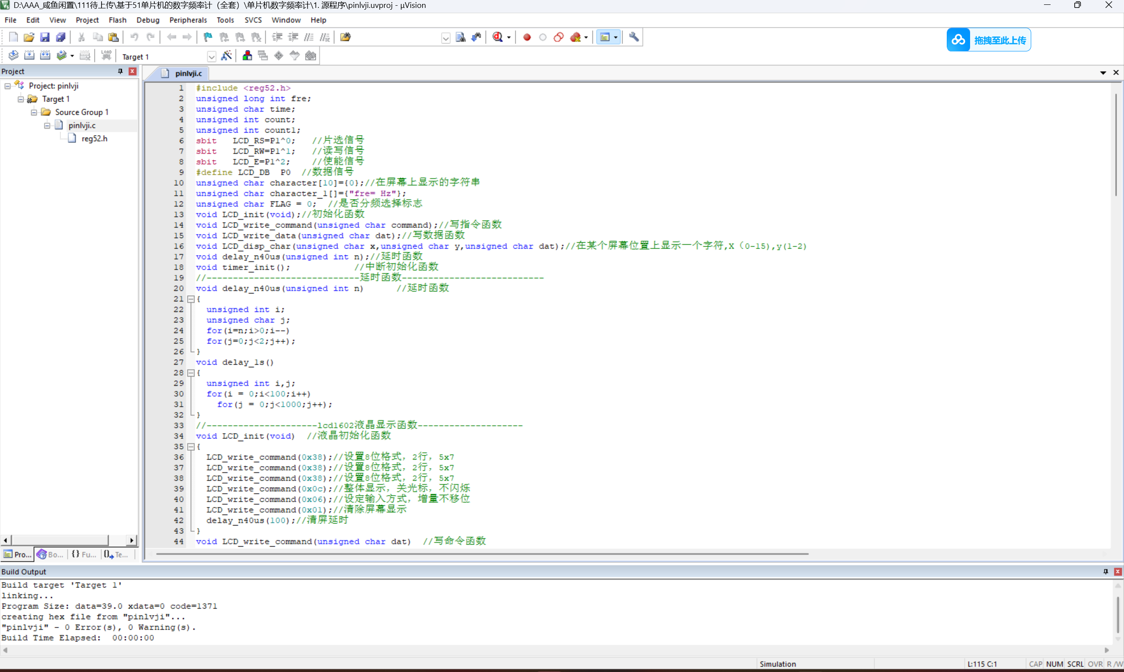Viewport: 1124px width, 672px height.
Task: Open the Find in Files icon
Action: [x=345, y=37]
